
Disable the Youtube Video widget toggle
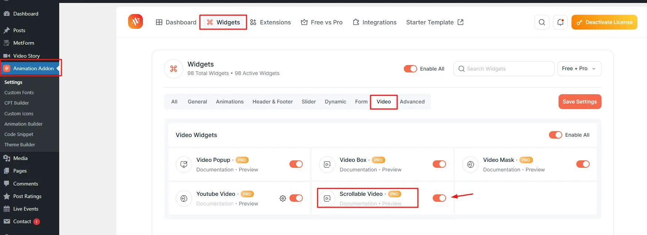pyautogui.click(x=296, y=198)
